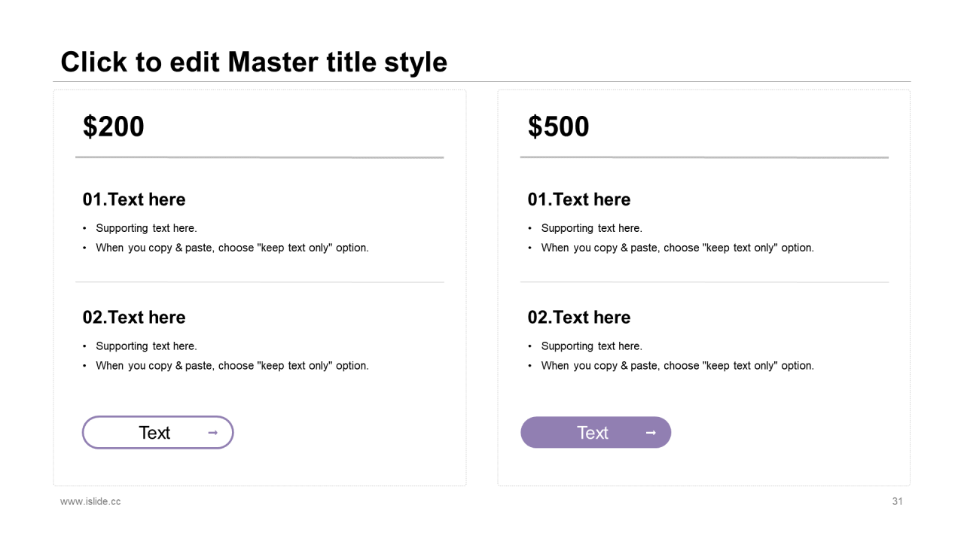Click first 'Supporting text here.' bullet in $200 card

(x=146, y=228)
